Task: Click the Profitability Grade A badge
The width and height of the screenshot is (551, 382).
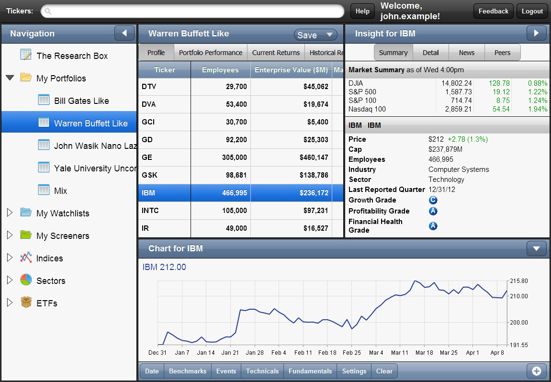Action: [x=433, y=211]
